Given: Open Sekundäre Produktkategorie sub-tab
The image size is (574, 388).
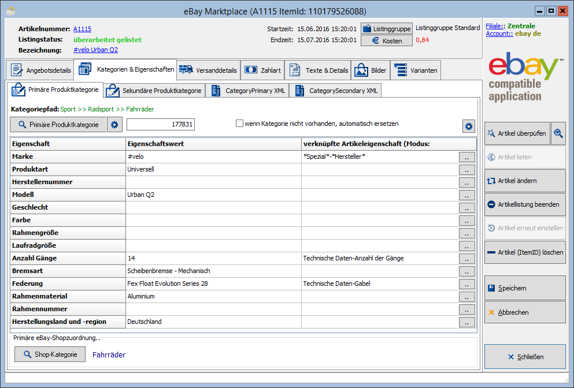Looking at the screenshot, I should (154, 91).
